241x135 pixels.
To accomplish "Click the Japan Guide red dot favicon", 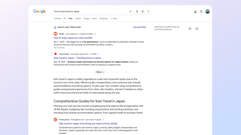I will tap(56, 54).
